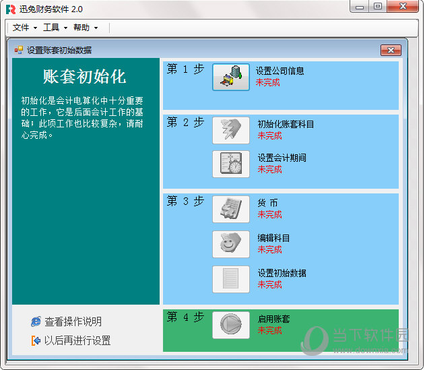
Task: Click the 初始化账套科目 lightning icon button
Action: pyautogui.click(x=231, y=131)
